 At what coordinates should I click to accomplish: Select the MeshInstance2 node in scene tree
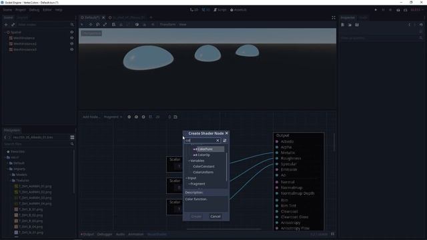pyautogui.click(x=25, y=44)
